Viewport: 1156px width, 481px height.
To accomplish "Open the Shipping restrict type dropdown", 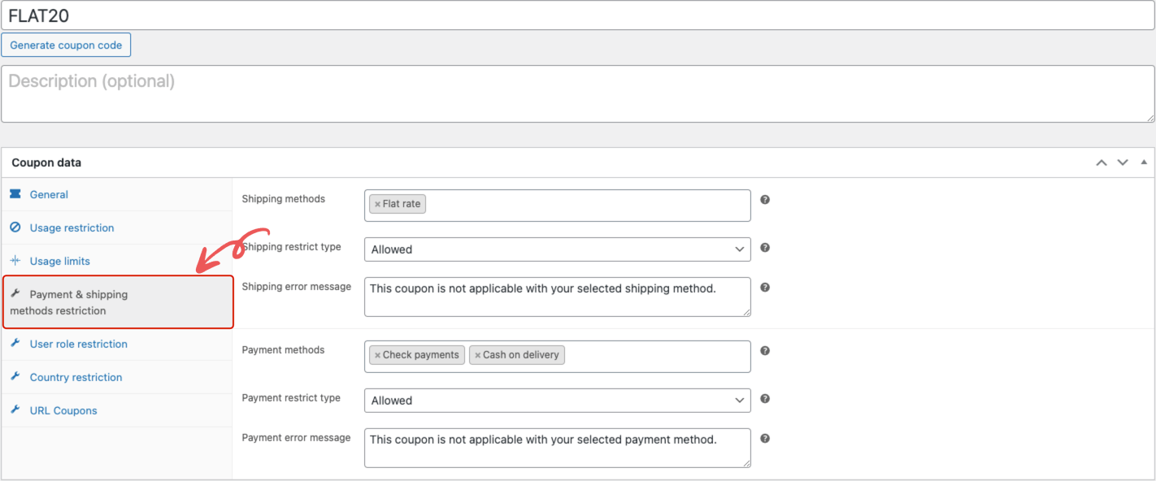I will coord(557,249).
